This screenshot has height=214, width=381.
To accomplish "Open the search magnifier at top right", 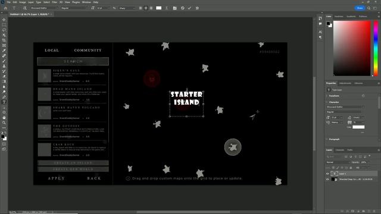I will point(369,8).
